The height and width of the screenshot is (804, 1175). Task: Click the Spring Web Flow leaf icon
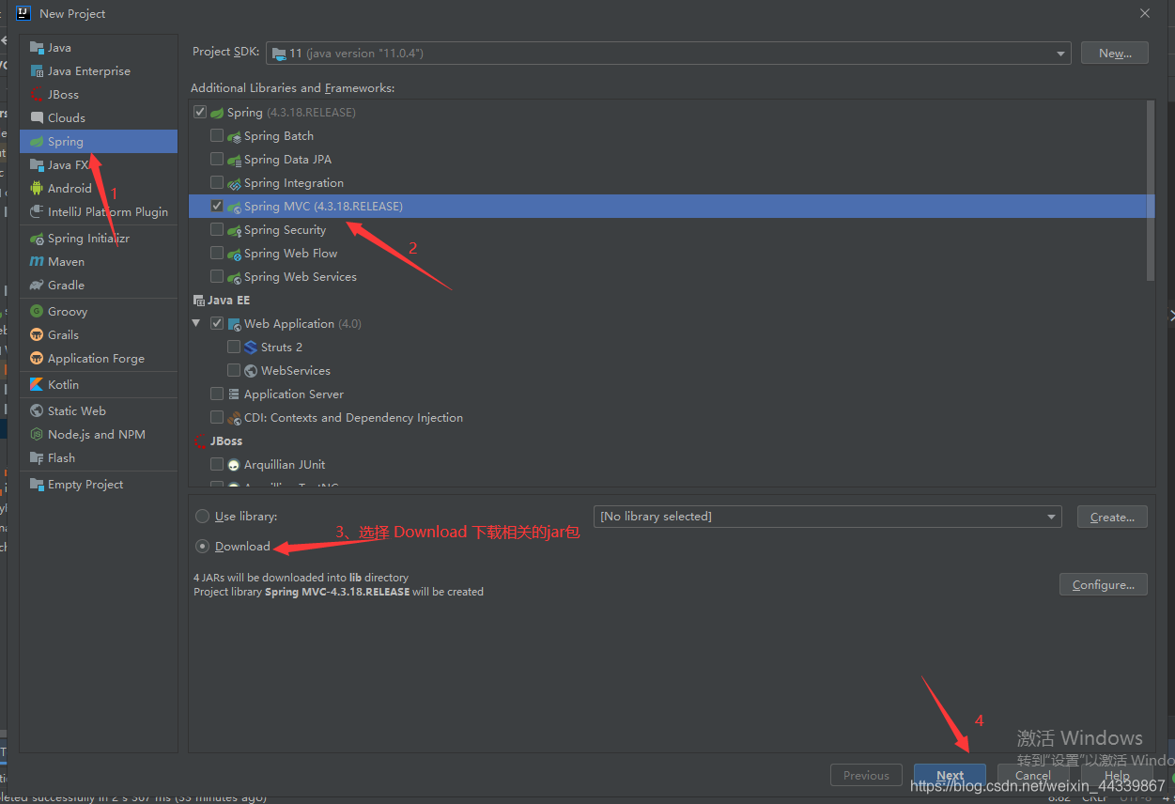[x=234, y=254]
